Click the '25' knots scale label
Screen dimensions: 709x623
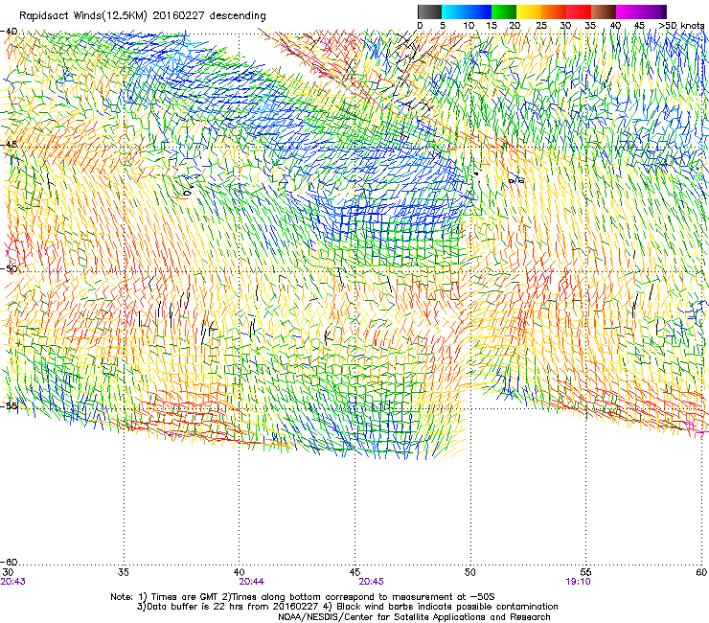pos(541,26)
